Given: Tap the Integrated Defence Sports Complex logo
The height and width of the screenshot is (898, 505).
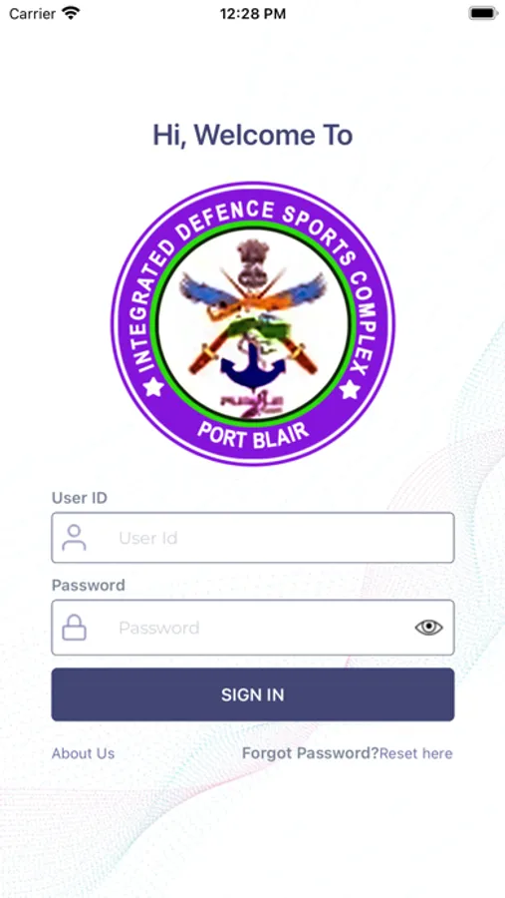Looking at the screenshot, I should pos(252,323).
